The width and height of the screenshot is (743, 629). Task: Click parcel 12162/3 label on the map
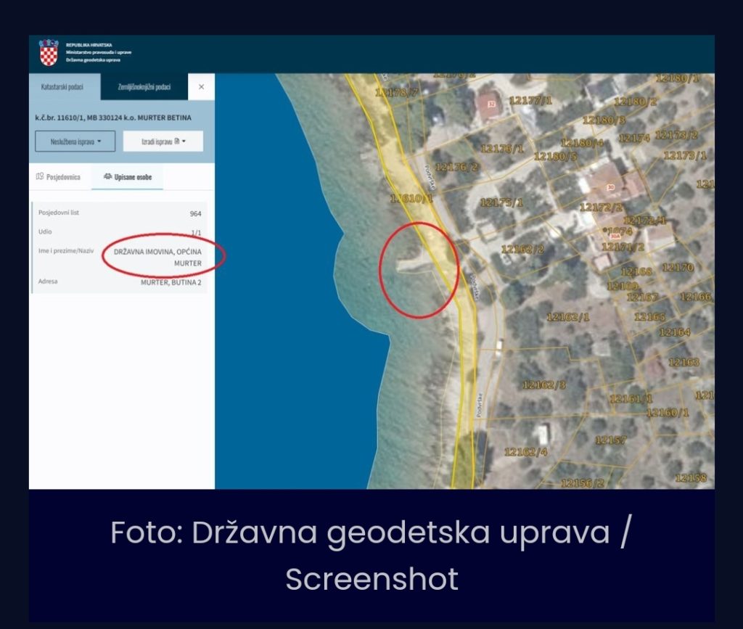[543, 385]
